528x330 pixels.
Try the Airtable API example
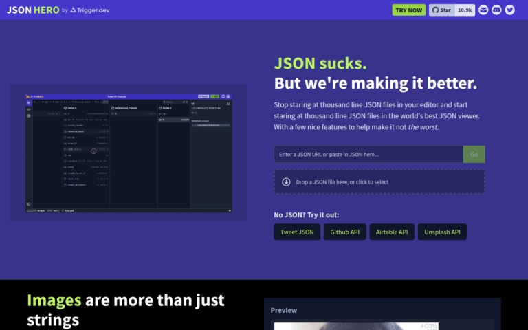click(x=392, y=232)
